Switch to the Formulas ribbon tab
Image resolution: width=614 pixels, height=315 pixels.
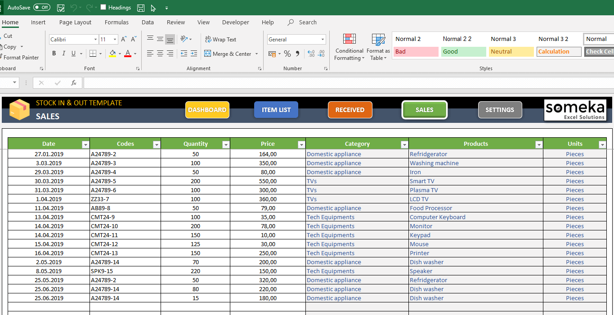pos(116,22)
